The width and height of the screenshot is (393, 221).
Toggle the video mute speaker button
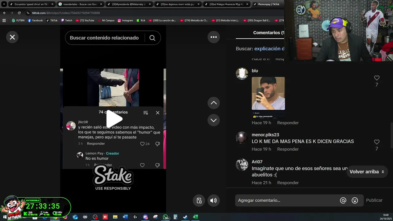tap(213, 200)
